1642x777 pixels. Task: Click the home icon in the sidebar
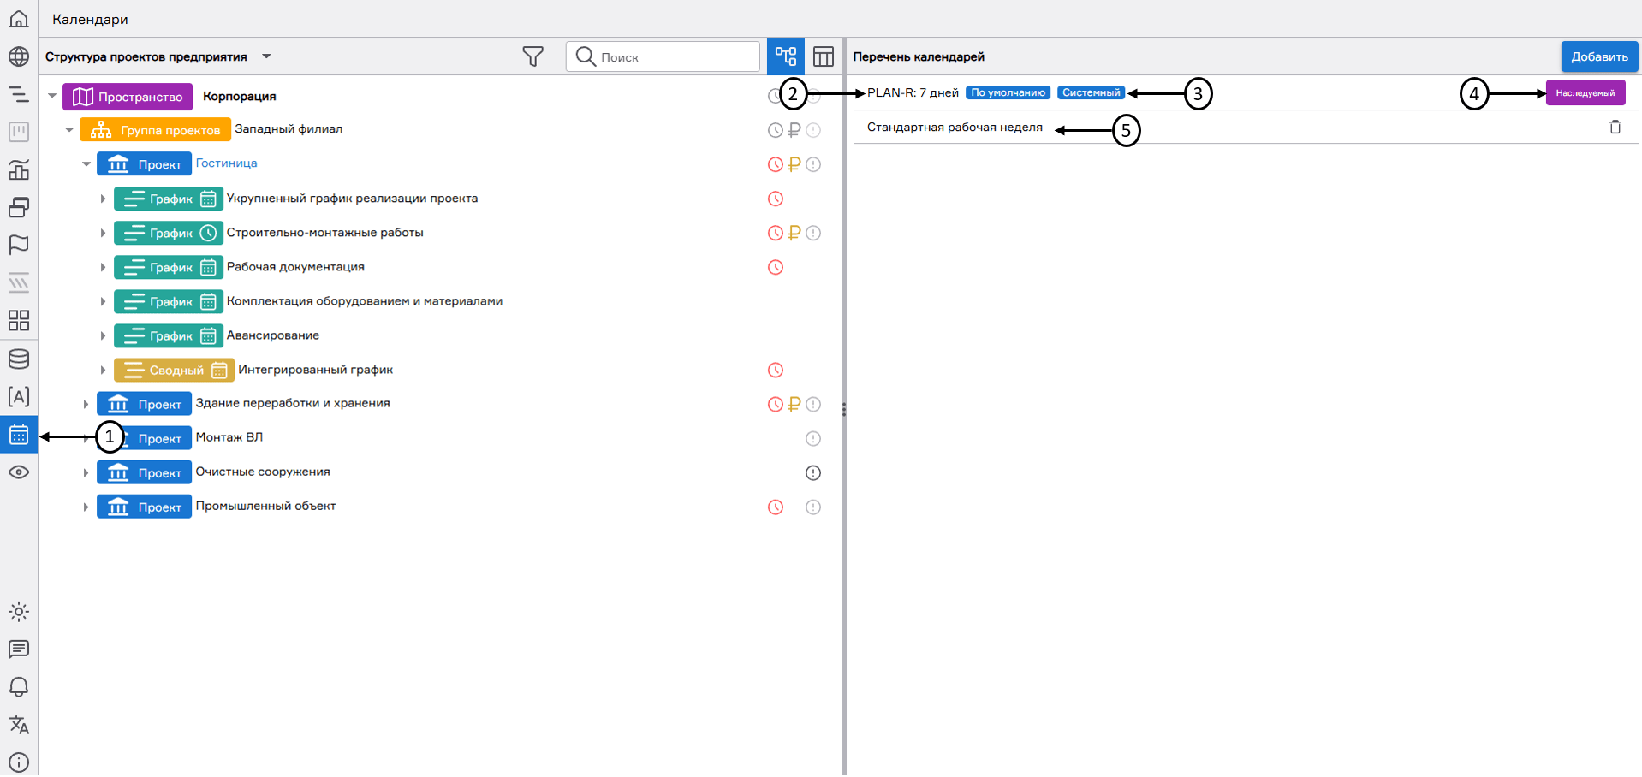point(19,19)
